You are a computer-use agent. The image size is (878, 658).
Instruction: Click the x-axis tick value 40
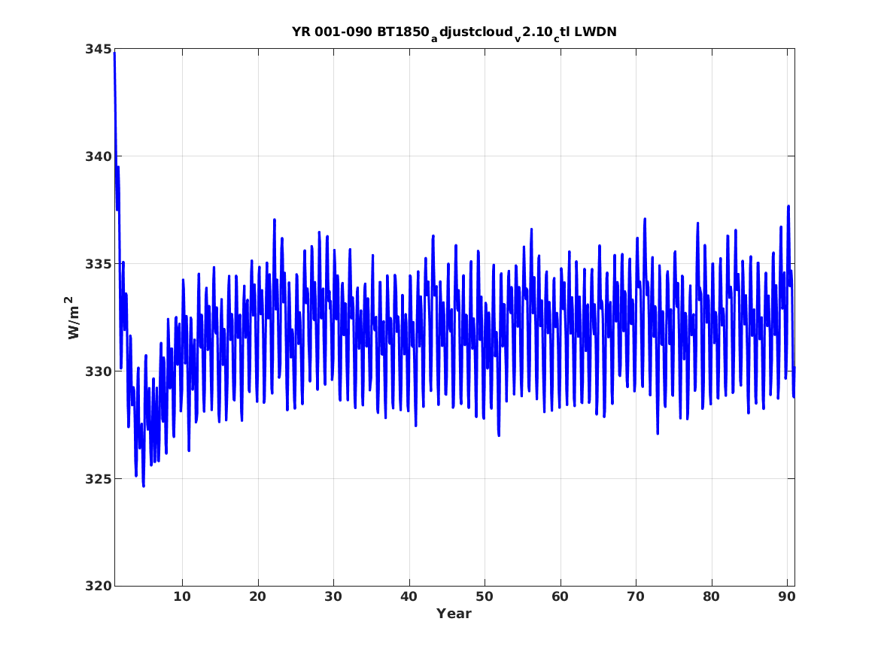(x=409, y=596)
